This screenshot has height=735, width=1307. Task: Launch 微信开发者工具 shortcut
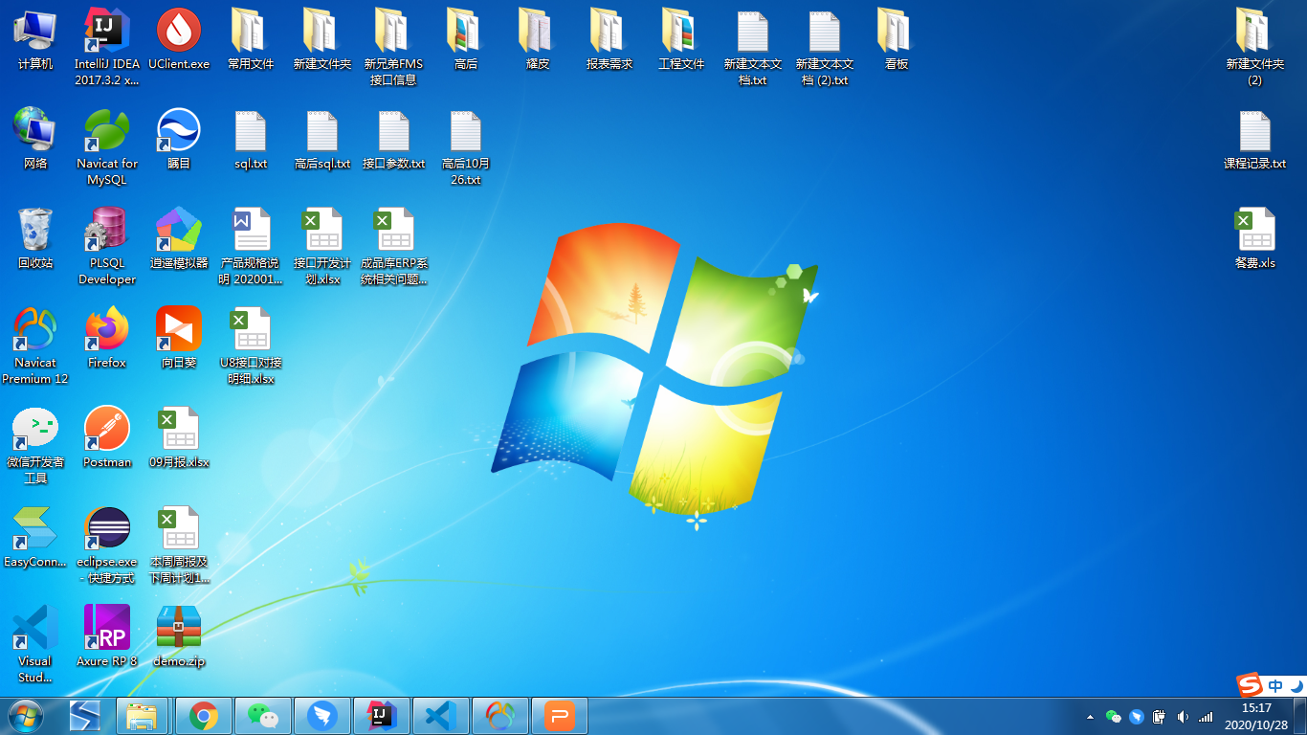[35, 444]
